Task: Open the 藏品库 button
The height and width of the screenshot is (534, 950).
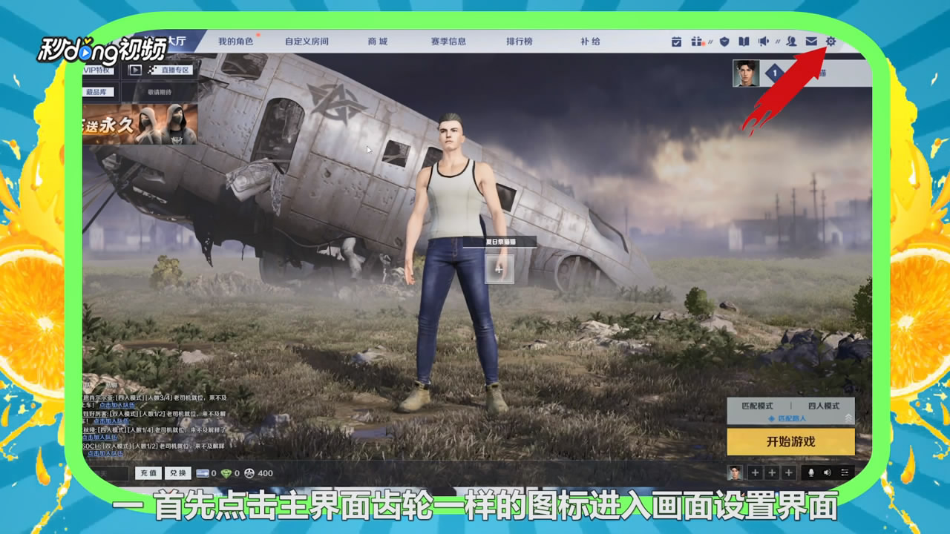Action: [99, 92]
